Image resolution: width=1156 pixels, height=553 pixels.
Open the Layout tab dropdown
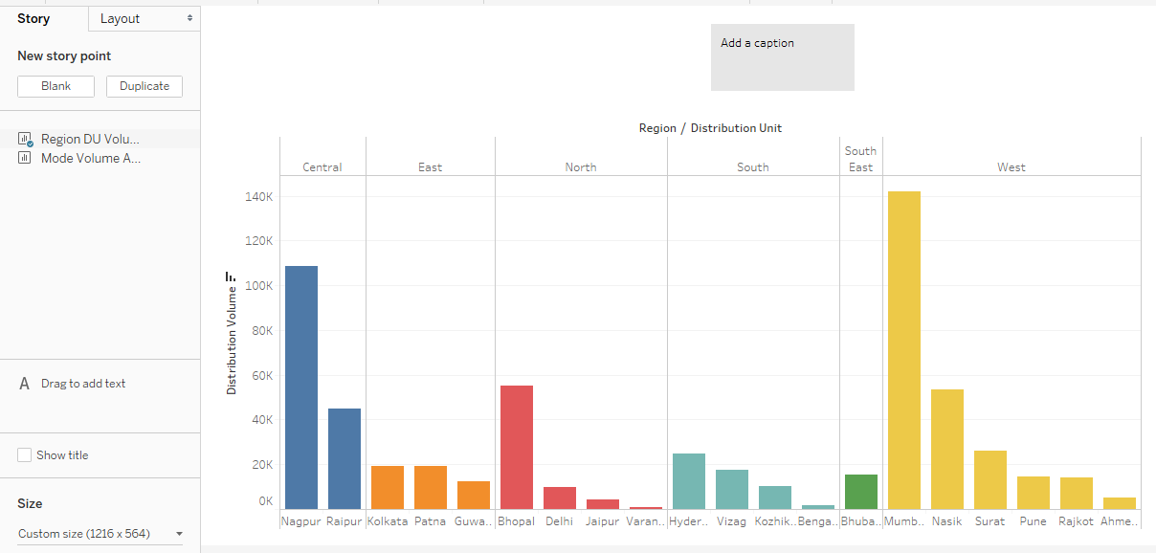[x=144, y=18]
